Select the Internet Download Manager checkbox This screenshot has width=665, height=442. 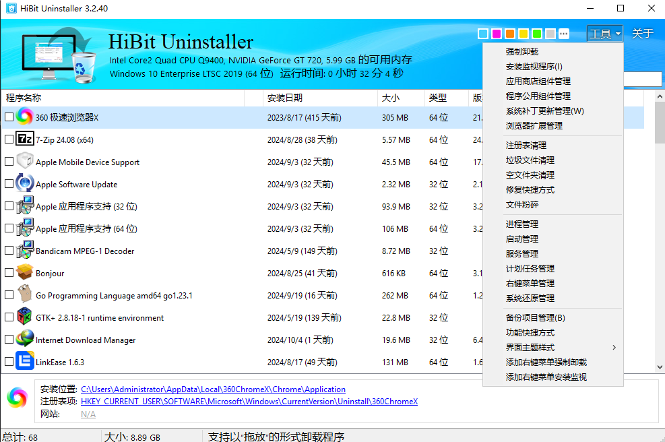9,340
